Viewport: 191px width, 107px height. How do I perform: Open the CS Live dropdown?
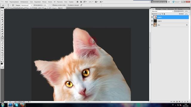point(176,2)
